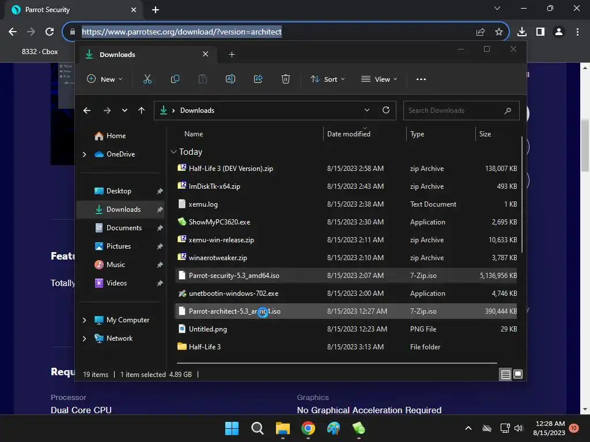Go up one folder level in Explorer
The height and width of the screenshot is (442, 590).
click(x=142, y=110)
